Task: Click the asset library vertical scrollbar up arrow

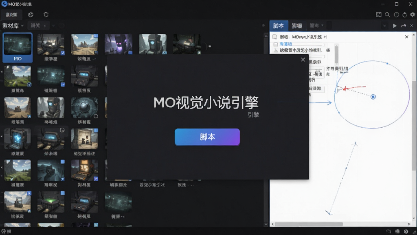Action: pyautogui.click(x=266, y=35)
